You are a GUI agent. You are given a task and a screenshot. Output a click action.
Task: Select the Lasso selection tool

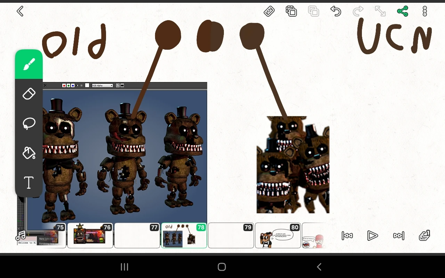pyautogui.click(x=29, y=123)
